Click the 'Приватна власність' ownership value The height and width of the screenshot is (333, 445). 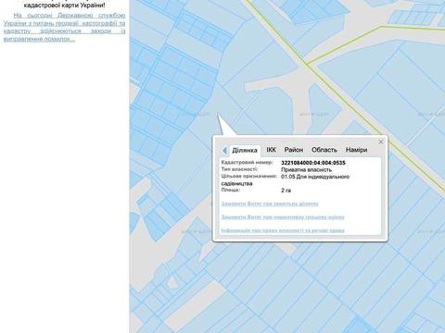306,169
